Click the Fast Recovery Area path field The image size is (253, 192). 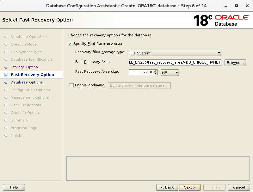coord(175,62)
